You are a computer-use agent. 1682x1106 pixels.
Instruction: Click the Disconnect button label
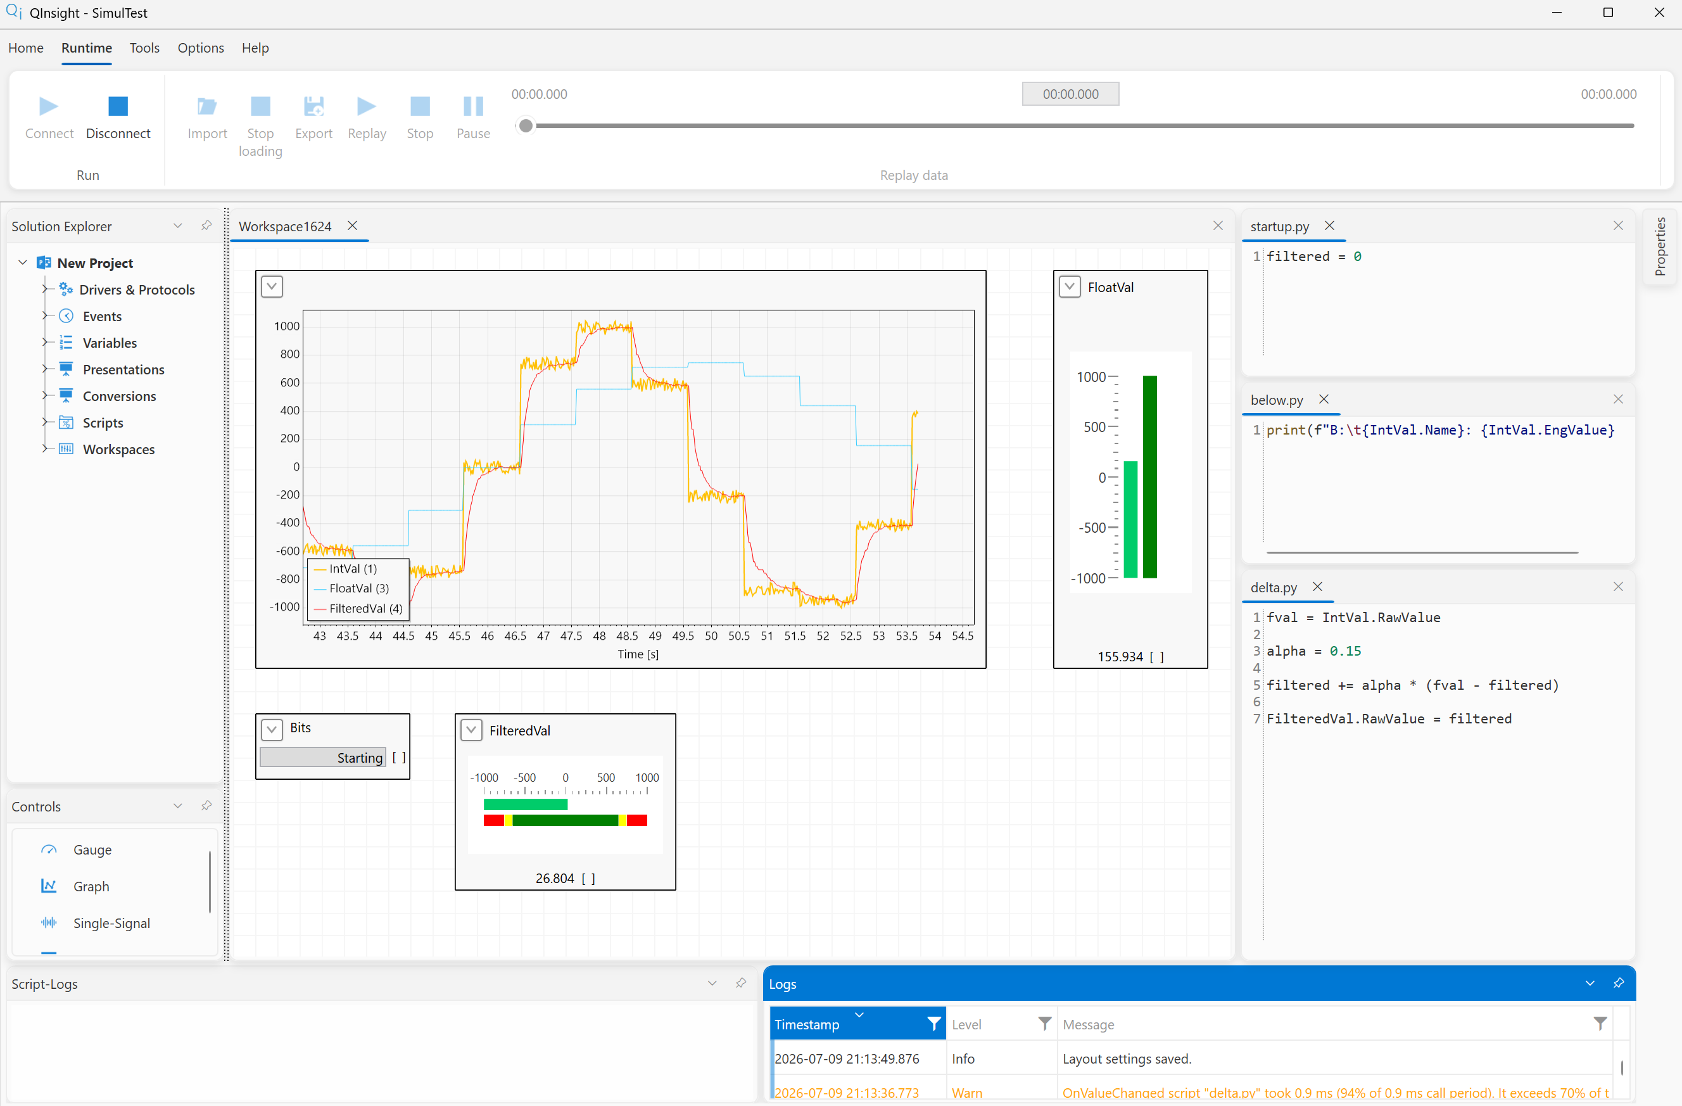pos(118,133)
